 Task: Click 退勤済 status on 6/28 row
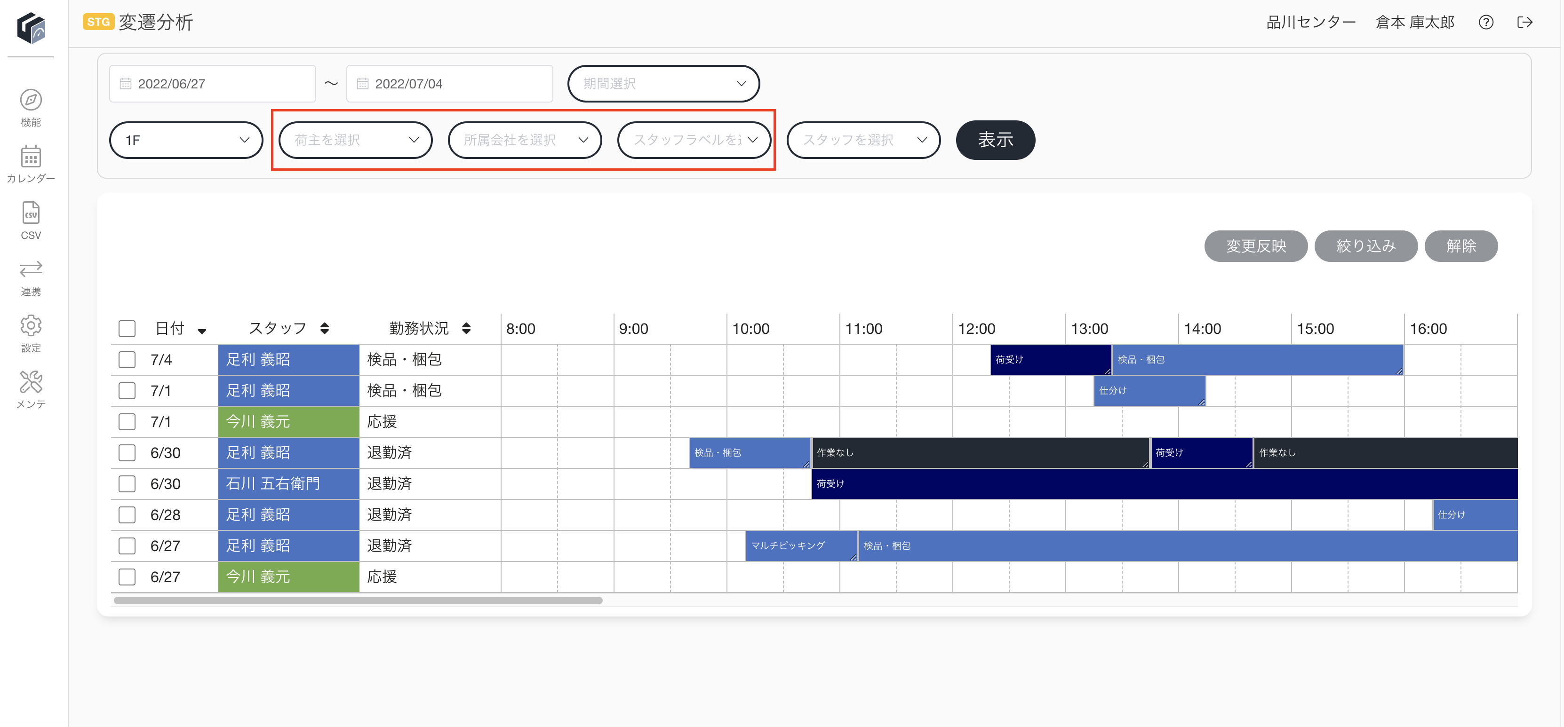pyautogui.click(x=390, y=514)
